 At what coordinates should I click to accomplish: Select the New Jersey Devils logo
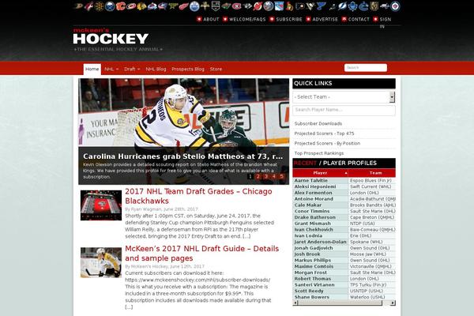click(x=258, y=6)
